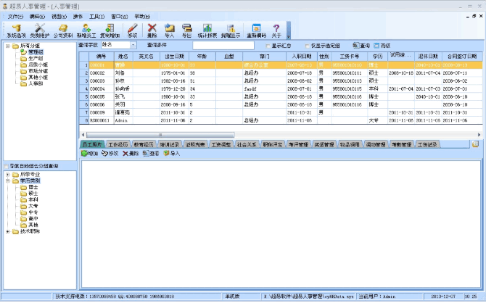The width and height of the screenshot is (486, 303).
Task: Open the 文件 menu
Action: coord(15,17)
